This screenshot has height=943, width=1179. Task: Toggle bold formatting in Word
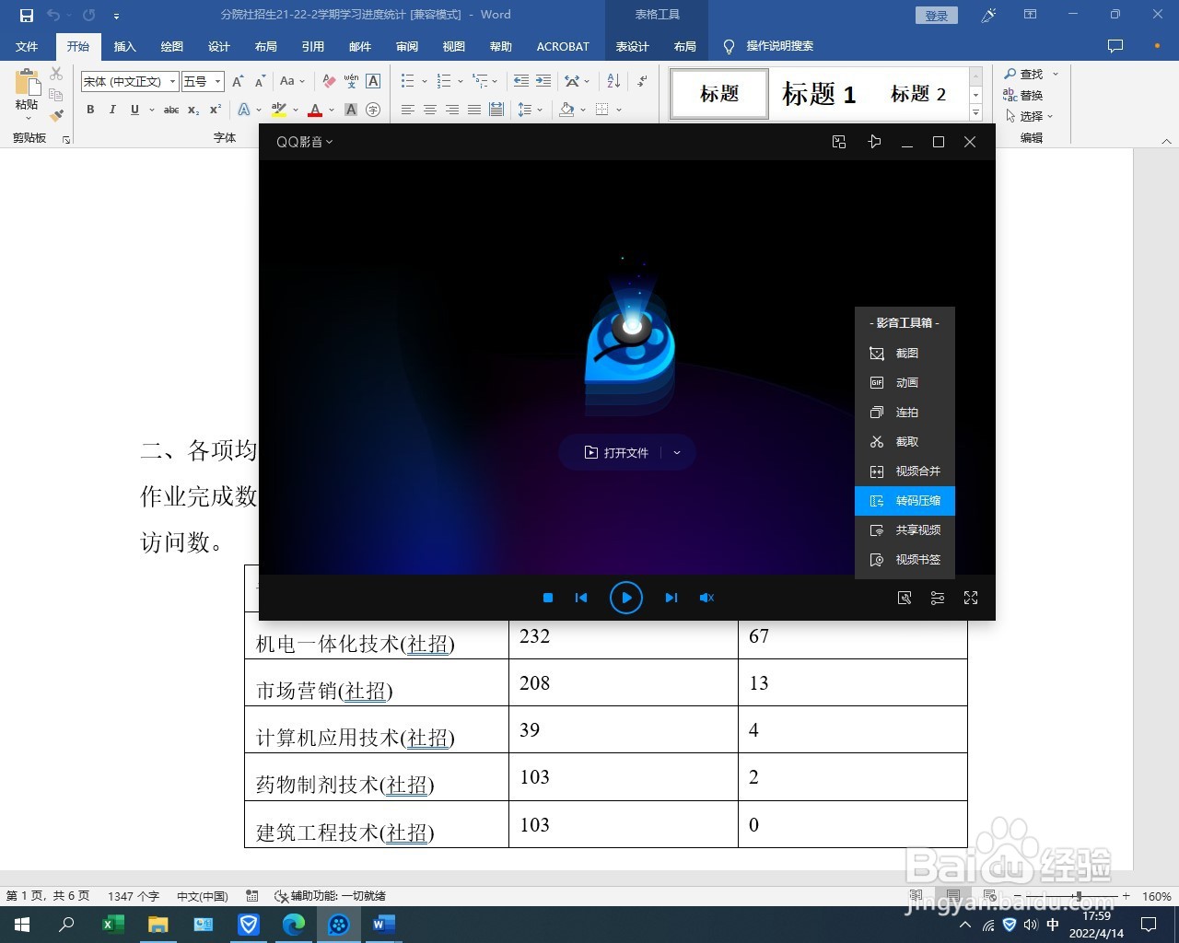click(x=89, y=109)
